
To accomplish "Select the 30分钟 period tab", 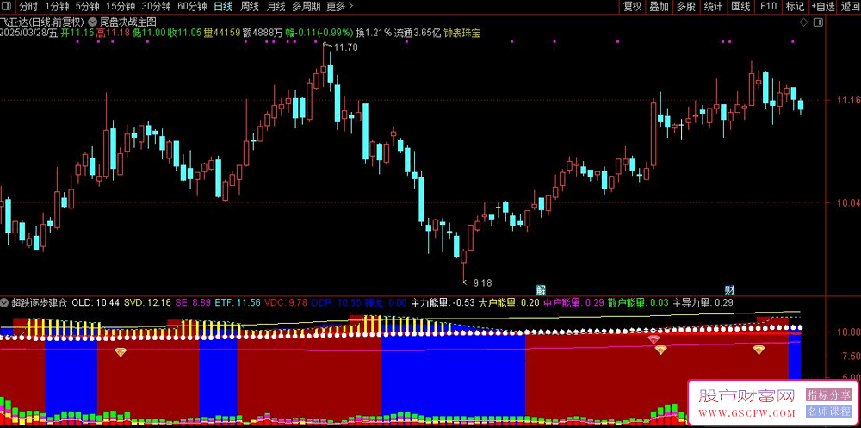I will click(156, 7).
